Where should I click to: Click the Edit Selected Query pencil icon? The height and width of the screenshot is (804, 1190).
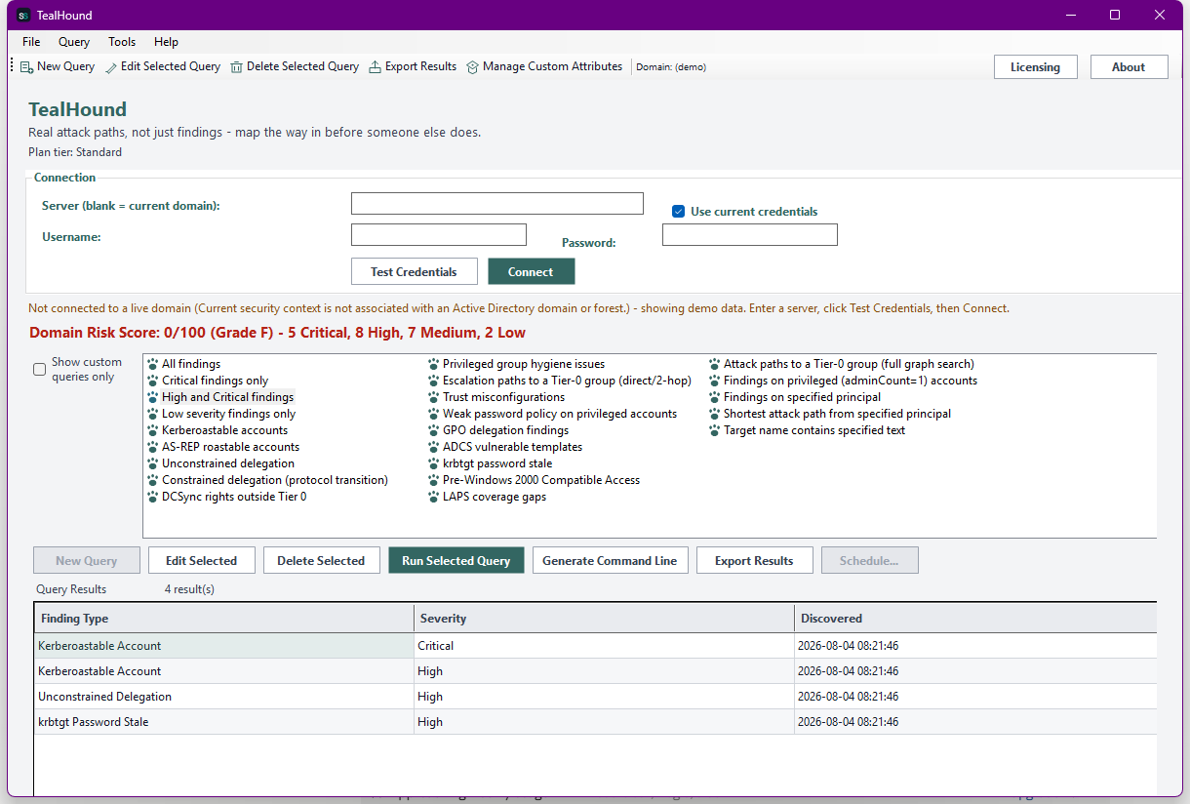click(x=111, y=67)
